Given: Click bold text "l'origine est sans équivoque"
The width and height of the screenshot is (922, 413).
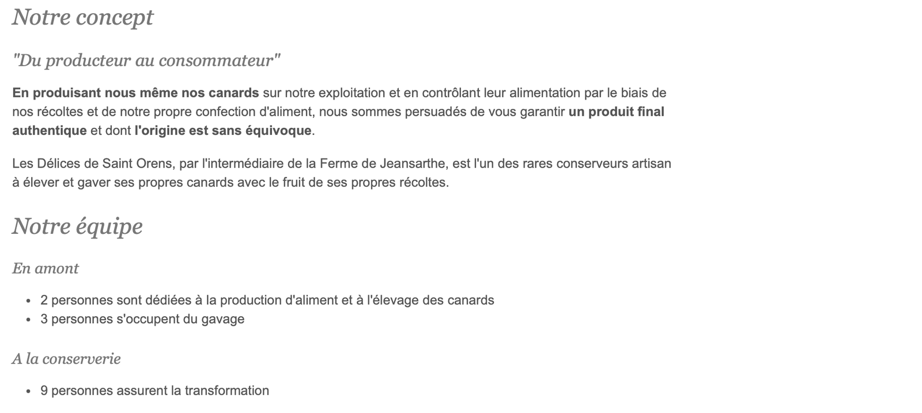Looking at the screenshot, I should click(x=222, y=131).
